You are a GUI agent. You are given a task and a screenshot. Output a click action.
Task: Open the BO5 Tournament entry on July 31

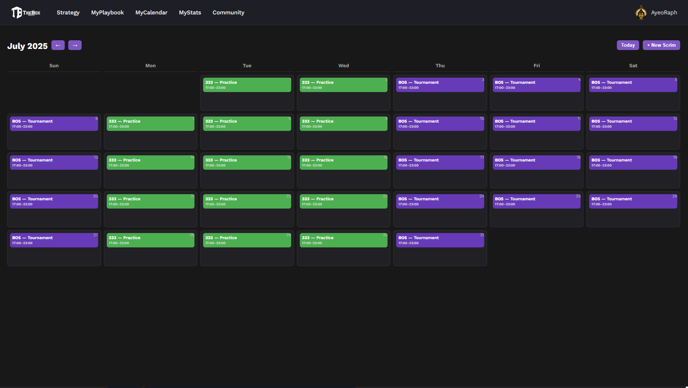pyautogui.click(x=440, y=240)
